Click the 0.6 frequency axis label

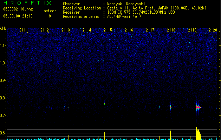click(x=3, y=133)
